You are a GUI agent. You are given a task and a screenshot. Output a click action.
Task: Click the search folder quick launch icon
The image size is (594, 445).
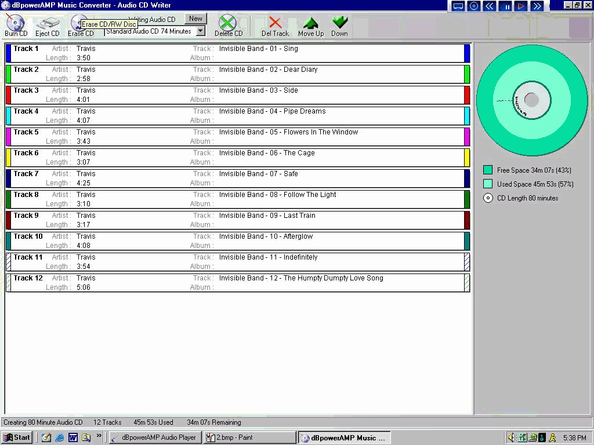(x=86, y=437)
